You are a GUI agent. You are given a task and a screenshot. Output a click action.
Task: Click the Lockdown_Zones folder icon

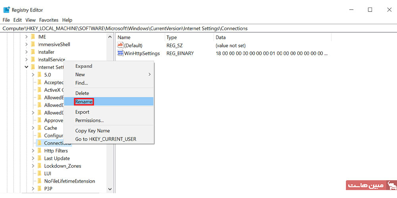39,166
